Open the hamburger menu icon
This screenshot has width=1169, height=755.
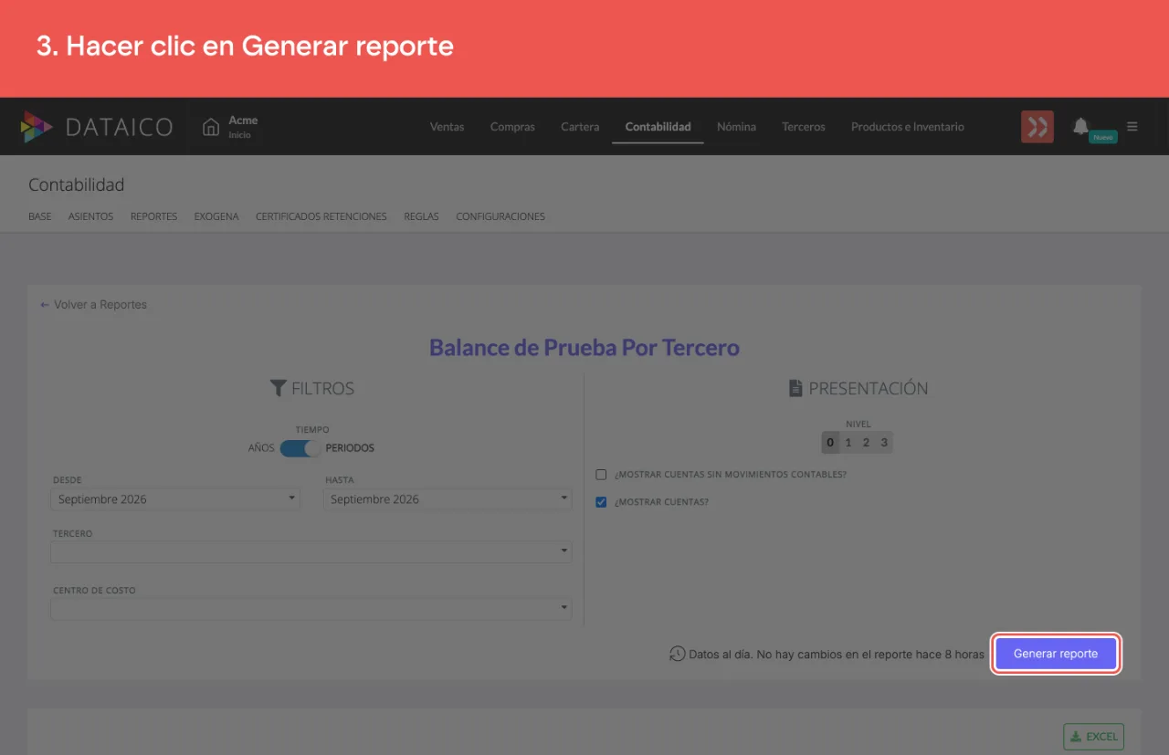click(1132, 127)
